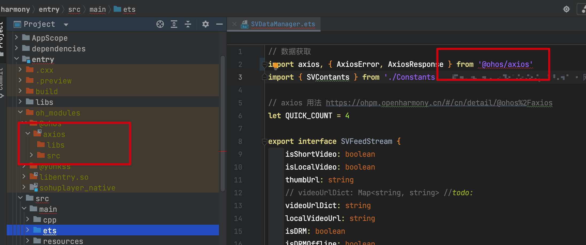Viewport: 586px width, 245px height.
Task: Click the locate target icon in top toolbar
Action: [x=566, y=9]
